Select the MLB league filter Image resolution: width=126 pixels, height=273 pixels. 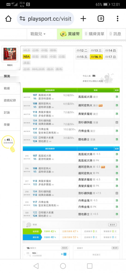coord(27,50)
